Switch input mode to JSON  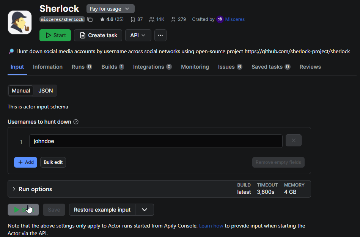[x=46, y=91]
